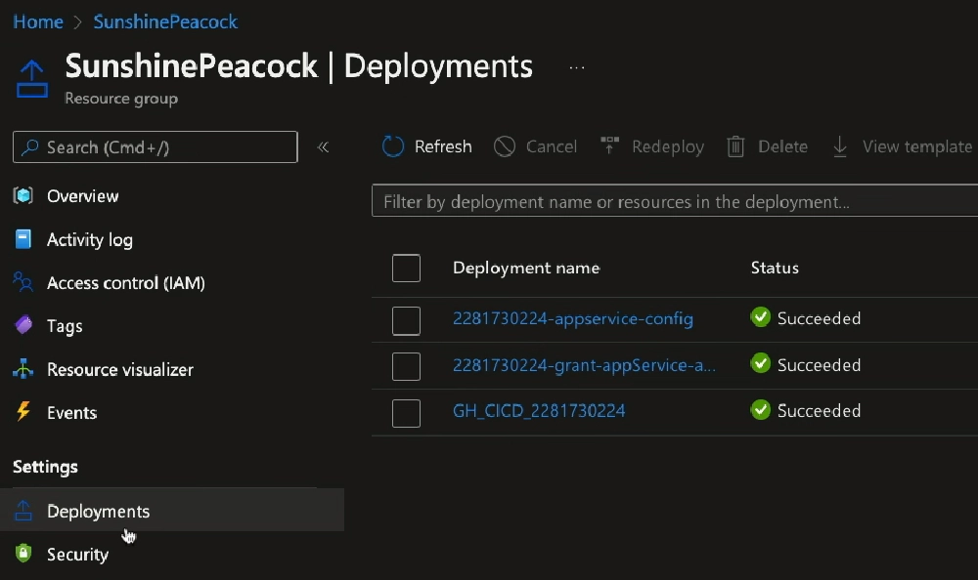
Task: Open the 2281730224-appservice-config deployment link
Action: (x=572, y=318)
